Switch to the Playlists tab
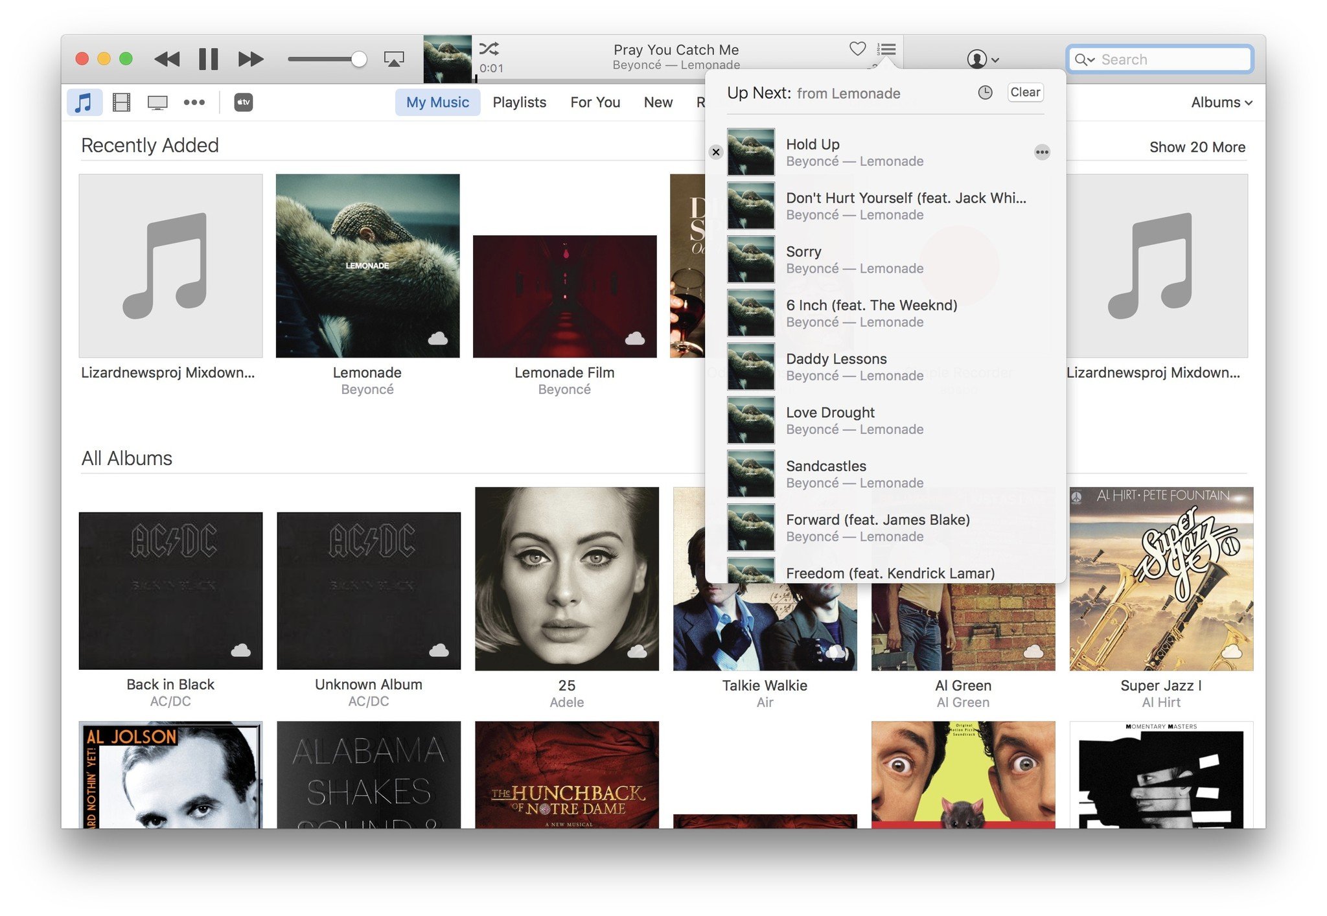Screen dimensions: 1327x916 pos(519,102)
